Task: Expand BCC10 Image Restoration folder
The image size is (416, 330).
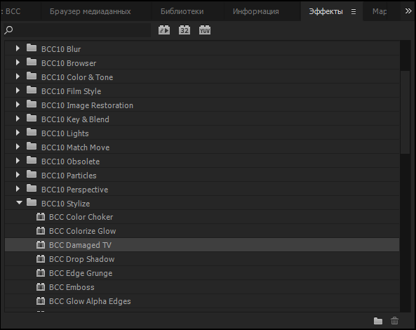Action: (x=18, y=105)
